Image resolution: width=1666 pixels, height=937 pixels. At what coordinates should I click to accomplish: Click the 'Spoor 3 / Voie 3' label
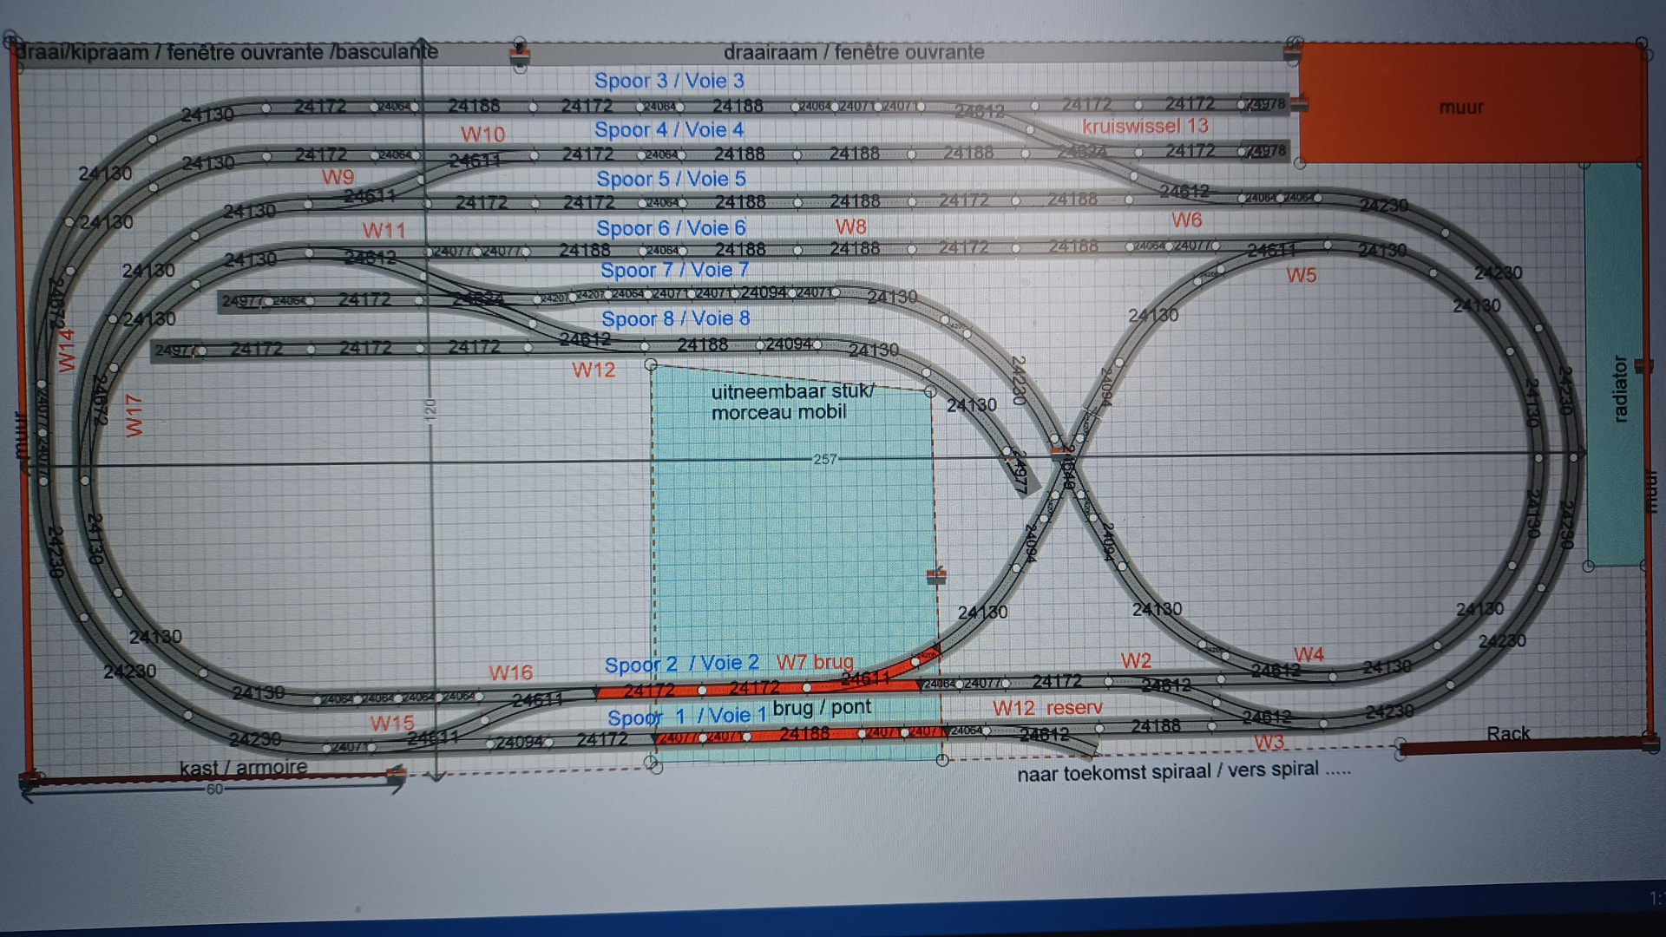click(x=668, y=81)
